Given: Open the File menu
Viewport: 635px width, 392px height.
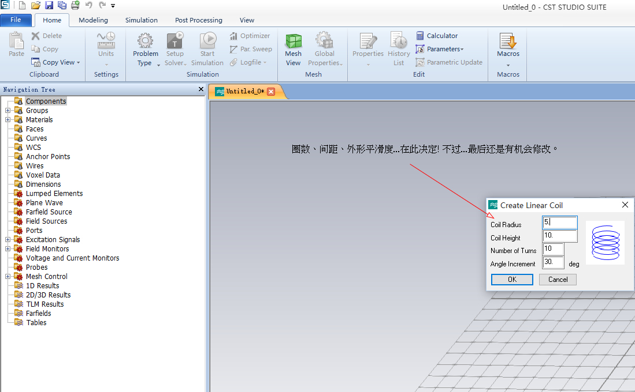Looking at the screenshot, I should pyautogui.click(x=16, y=20).
